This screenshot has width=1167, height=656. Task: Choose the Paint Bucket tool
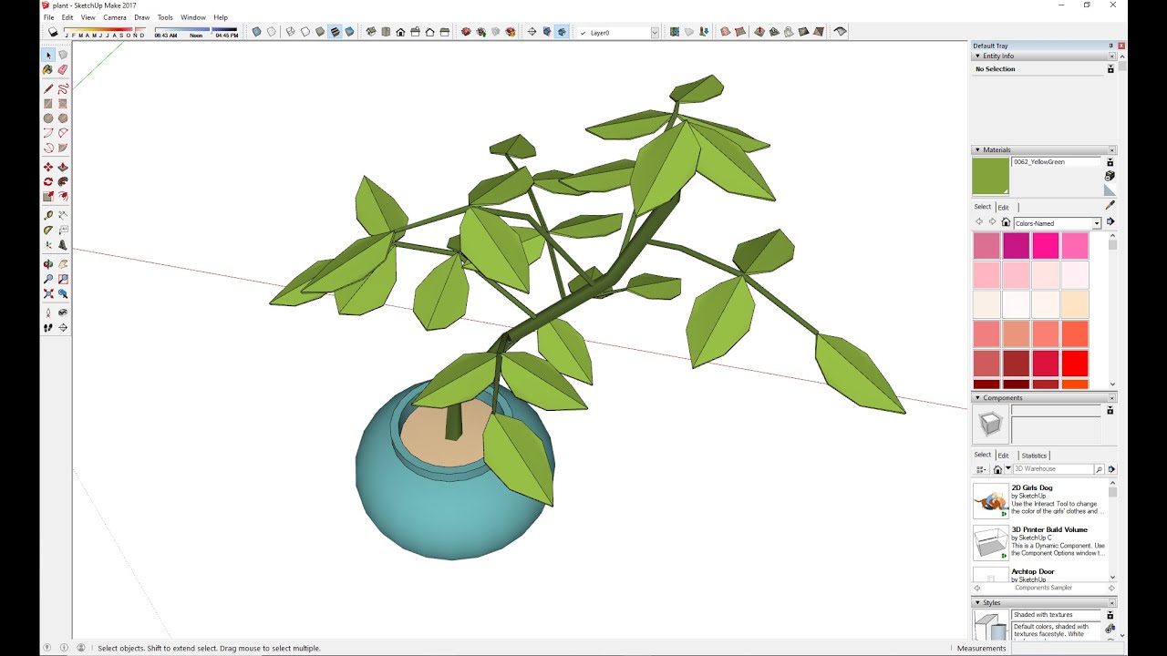(x=48, y=69)
